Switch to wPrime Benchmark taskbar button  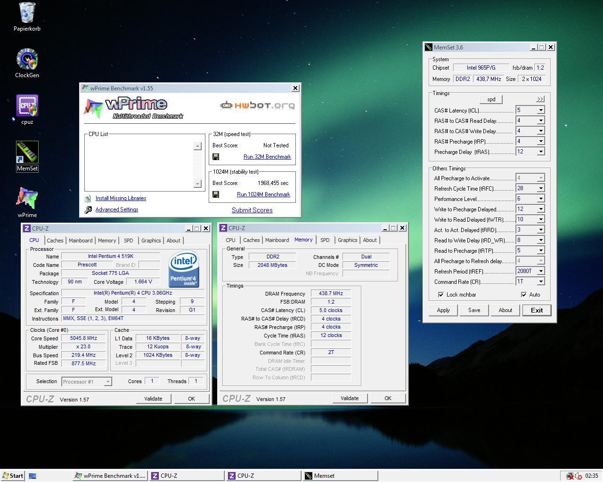(110, 476)
